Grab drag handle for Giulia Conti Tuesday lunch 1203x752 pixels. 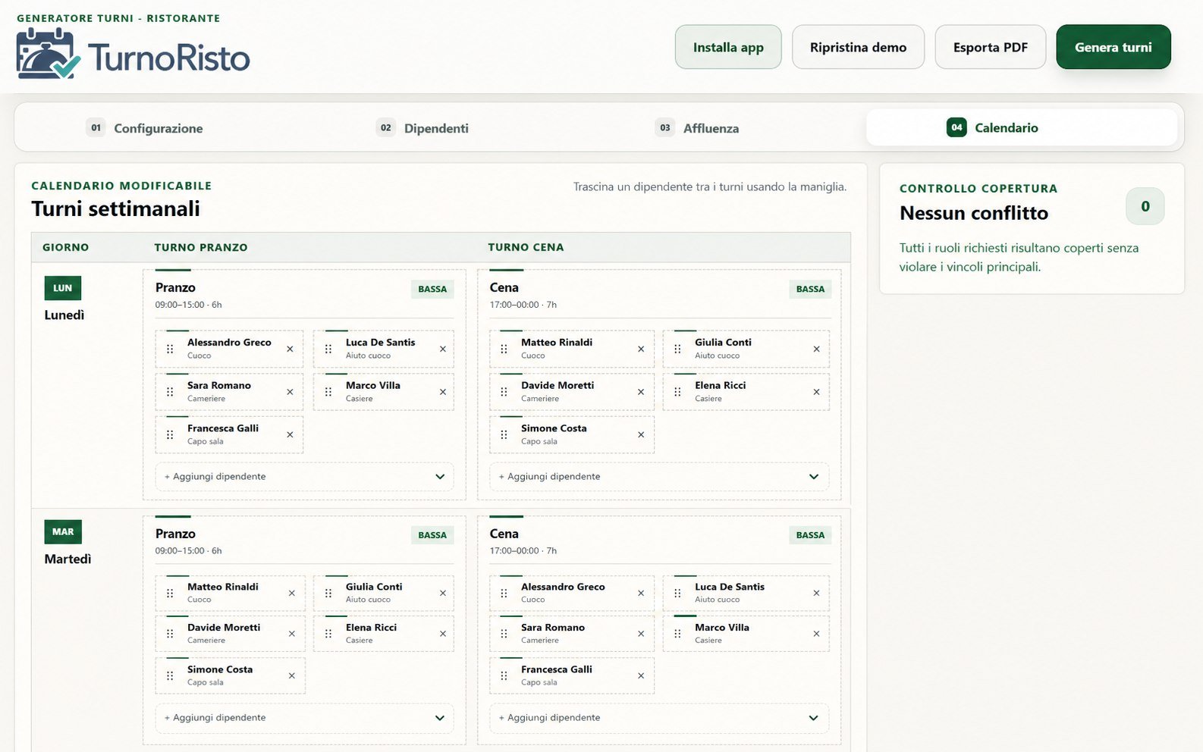(x=328, y=593)
